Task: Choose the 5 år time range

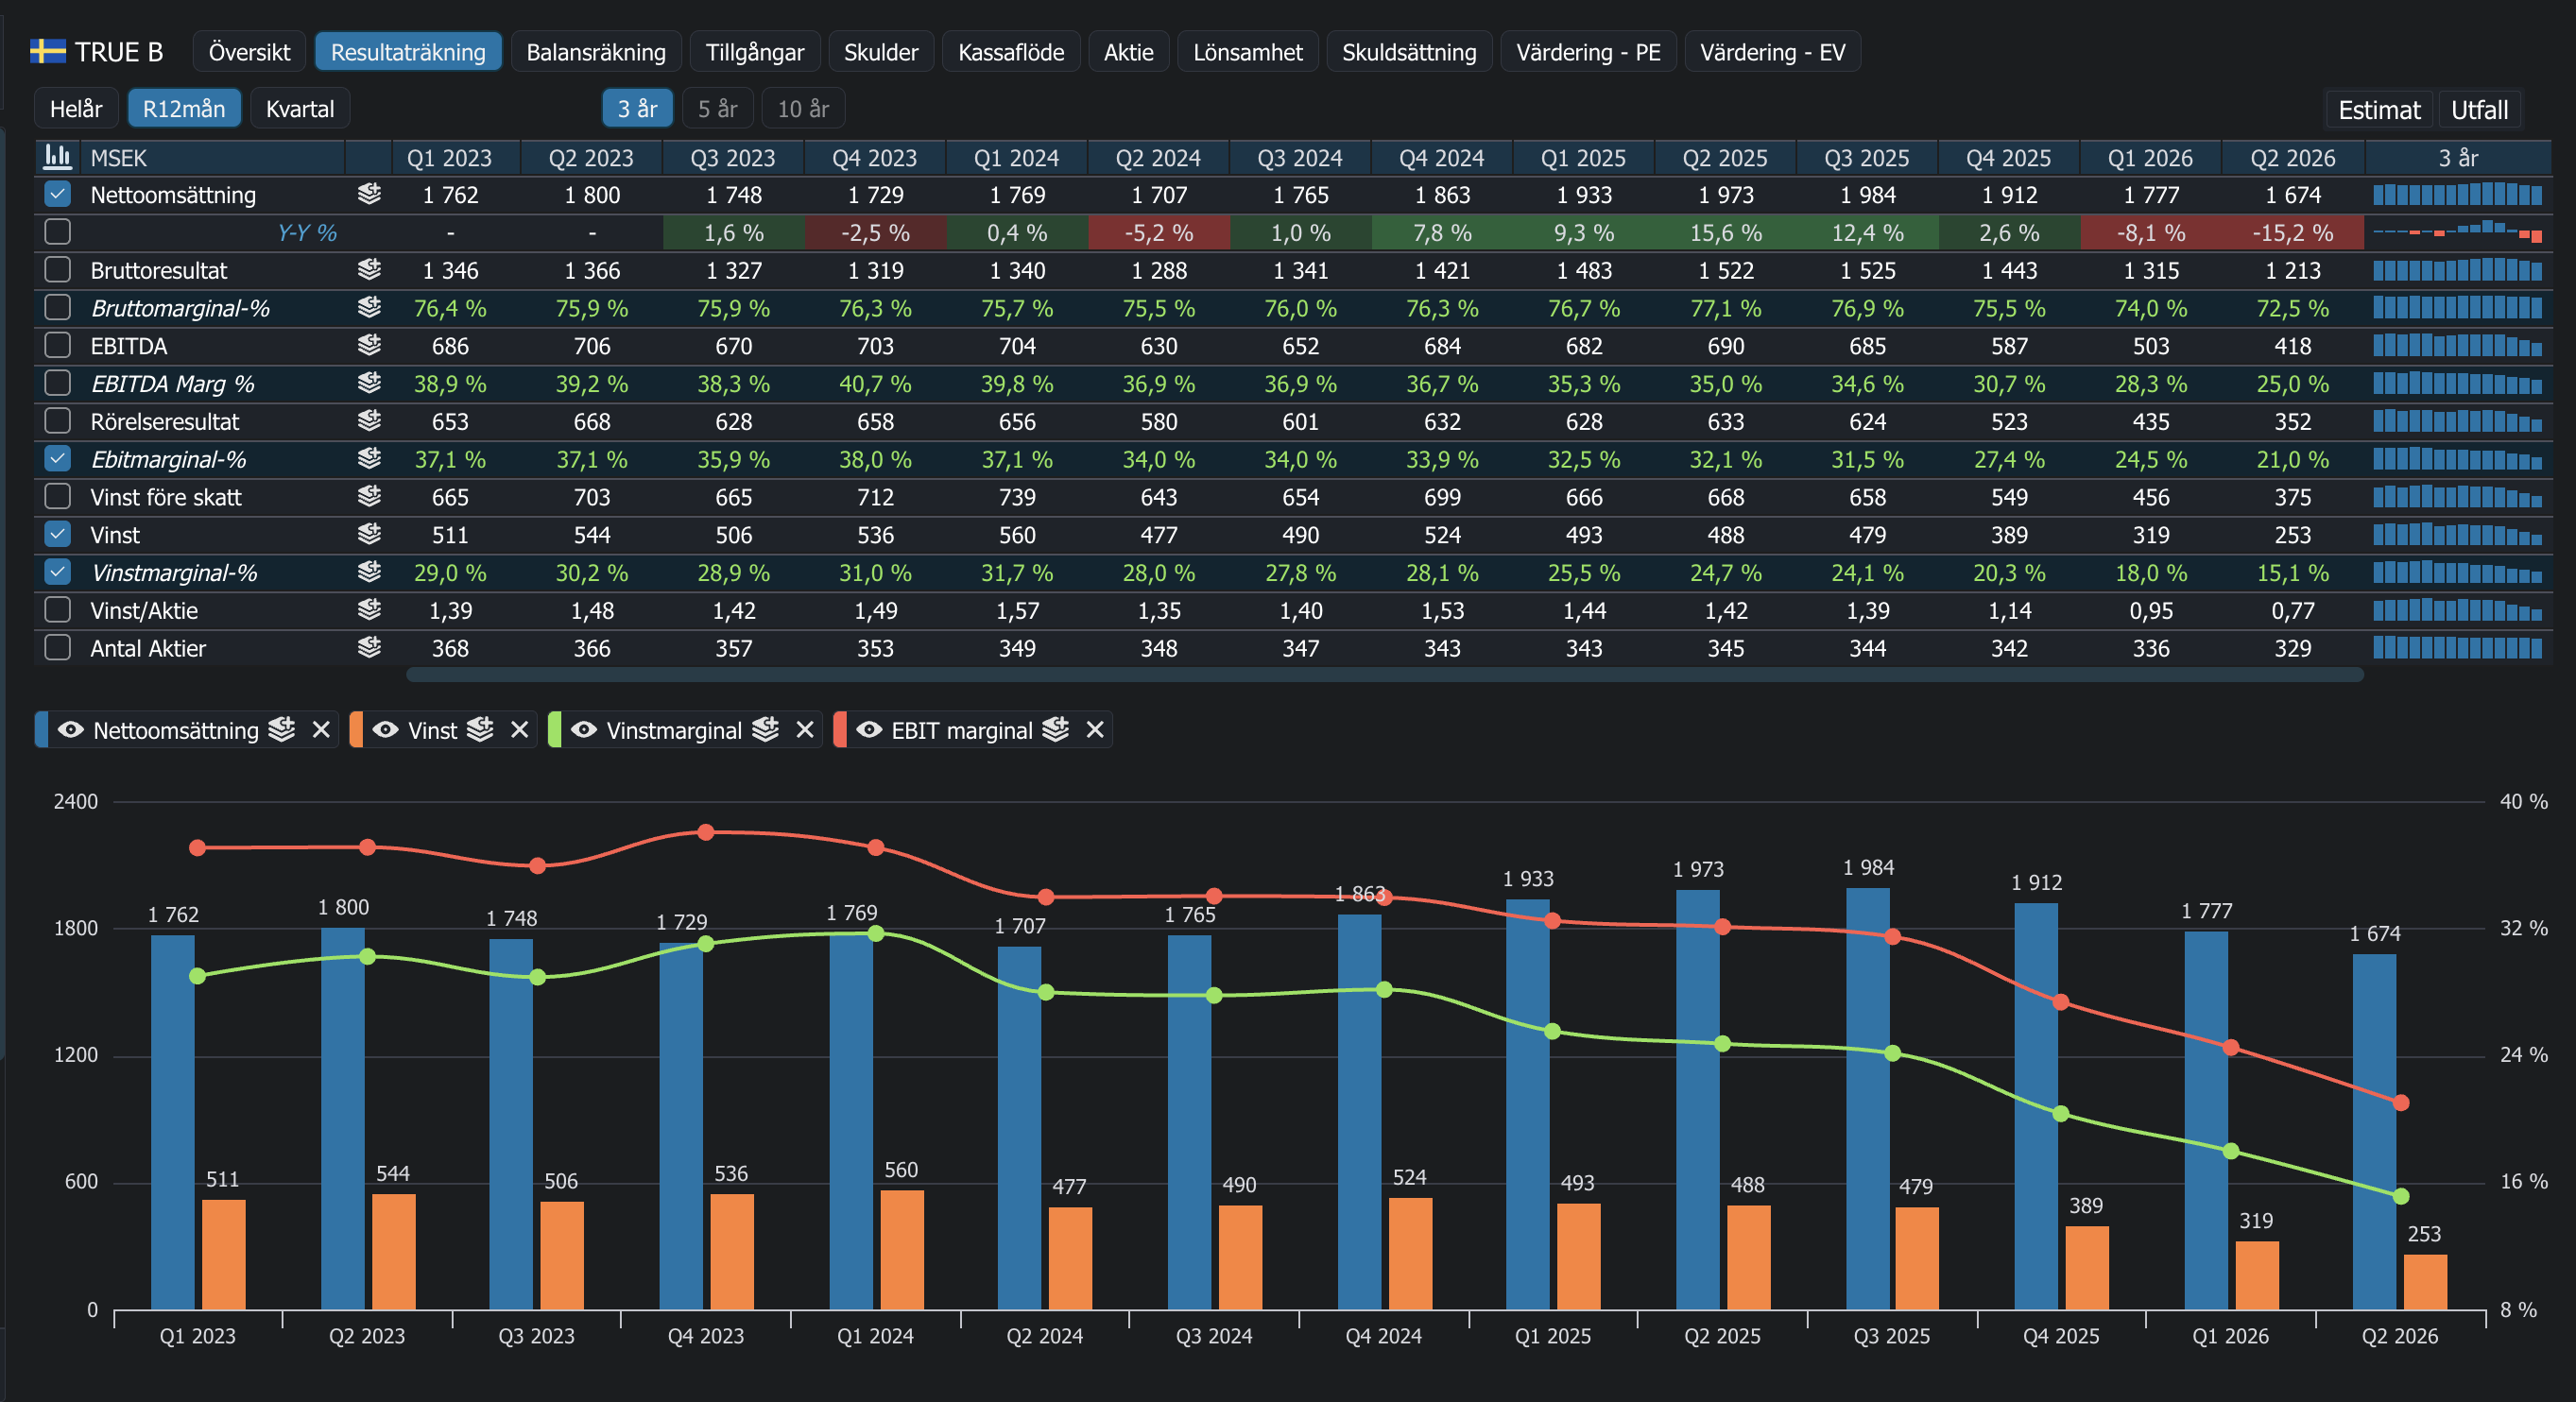Action: coord(718,108)
